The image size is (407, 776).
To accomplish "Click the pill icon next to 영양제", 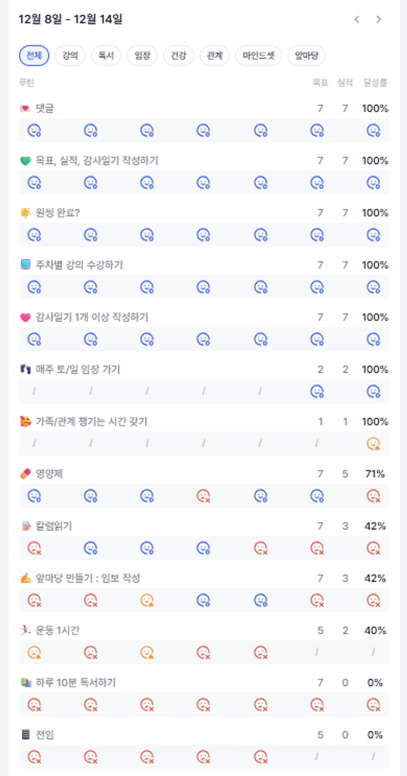I will pos(26,474).
